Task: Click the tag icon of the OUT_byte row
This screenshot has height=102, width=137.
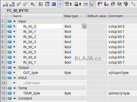Action: [x=9, y=73]
